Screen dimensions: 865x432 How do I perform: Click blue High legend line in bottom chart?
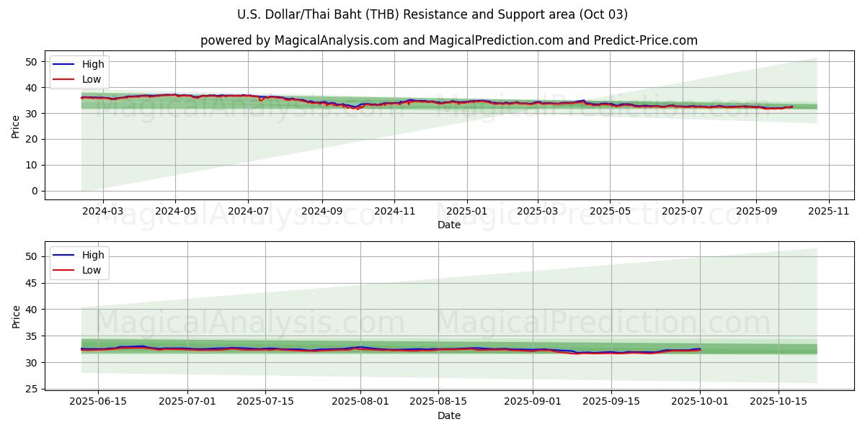click(64, 256)
